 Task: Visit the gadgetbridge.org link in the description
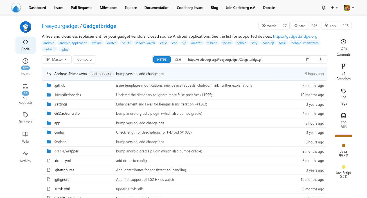tap(295, 36)
